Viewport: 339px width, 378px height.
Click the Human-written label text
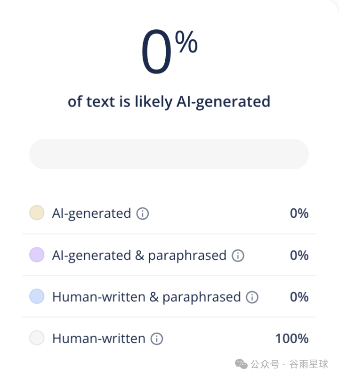coord(99,338)
